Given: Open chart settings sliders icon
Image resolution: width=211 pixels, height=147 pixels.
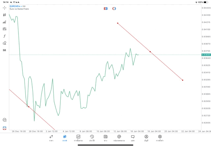Looking at the screenshot, I should (x=4, y=29).
